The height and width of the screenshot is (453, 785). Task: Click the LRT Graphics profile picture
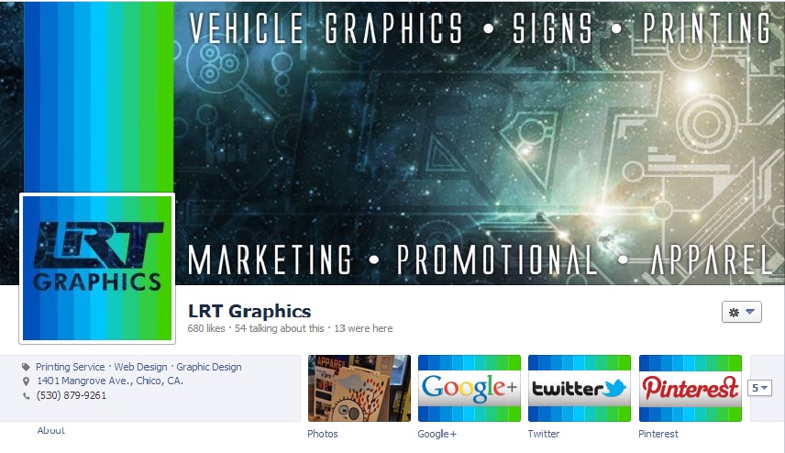coord(97,269)
